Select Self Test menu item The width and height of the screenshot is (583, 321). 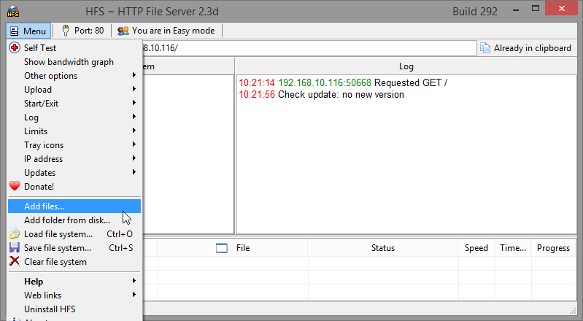click(74, 48)
